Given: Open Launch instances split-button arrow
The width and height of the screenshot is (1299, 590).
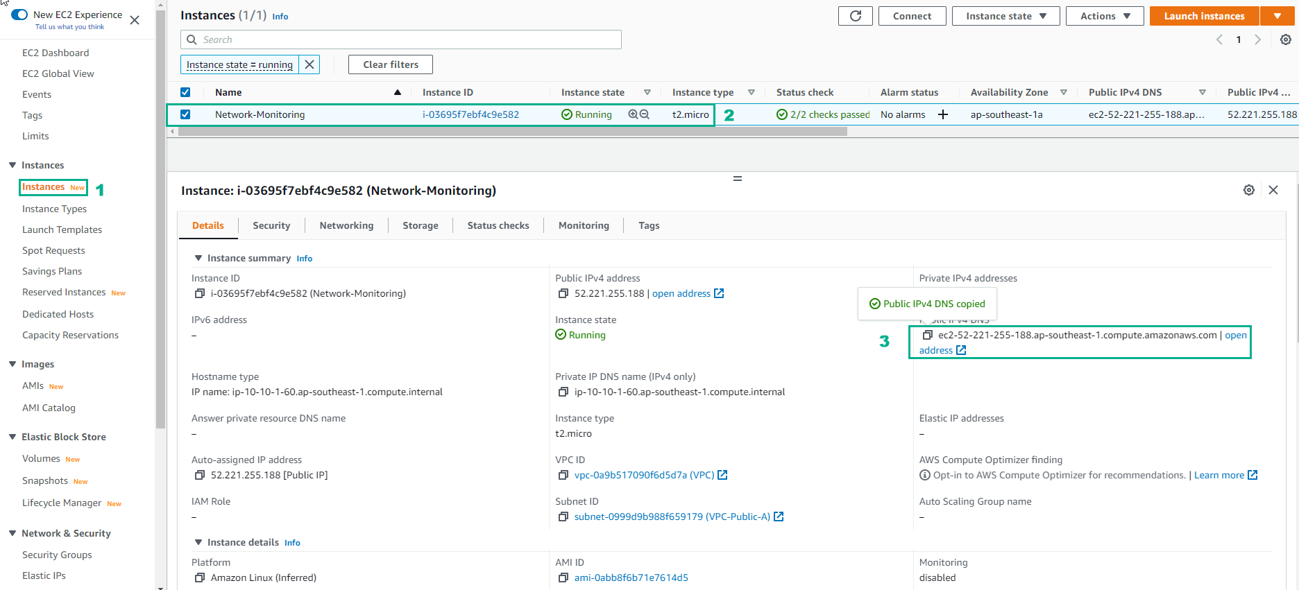Looking at the screenshot, I should coord(1277,16).
